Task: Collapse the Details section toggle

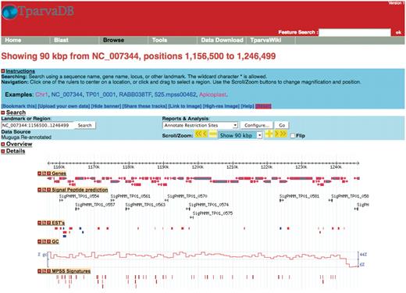Action: point(3,151)
